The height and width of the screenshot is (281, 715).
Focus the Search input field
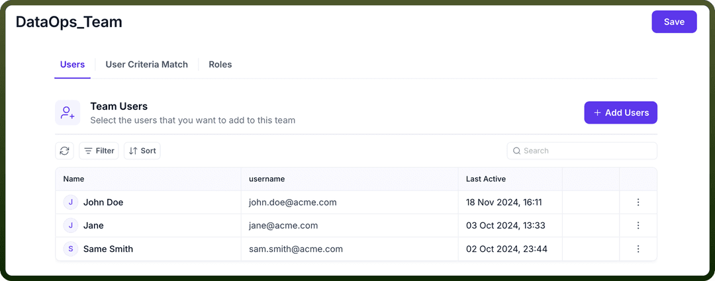[x=582, y=151]
